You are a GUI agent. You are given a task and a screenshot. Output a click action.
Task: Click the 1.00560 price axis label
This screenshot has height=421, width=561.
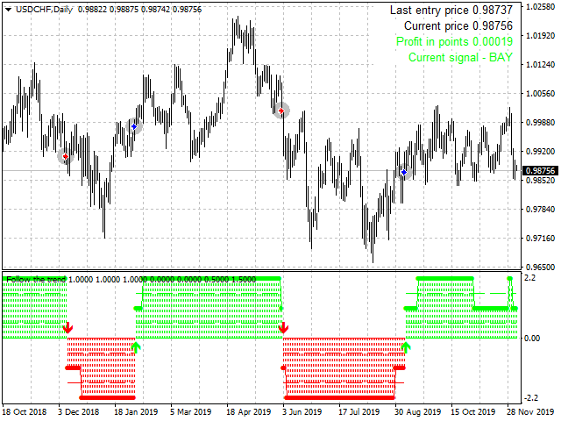pyautogui.click(x=540, y=94)
